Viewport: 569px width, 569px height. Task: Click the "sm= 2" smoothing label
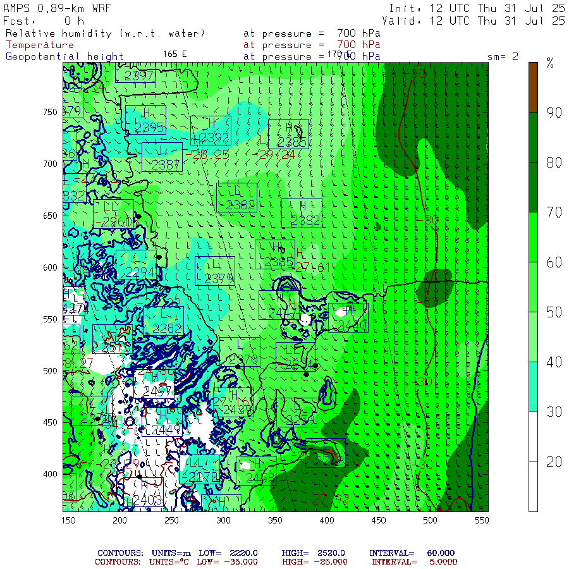(x=503, y=56)
